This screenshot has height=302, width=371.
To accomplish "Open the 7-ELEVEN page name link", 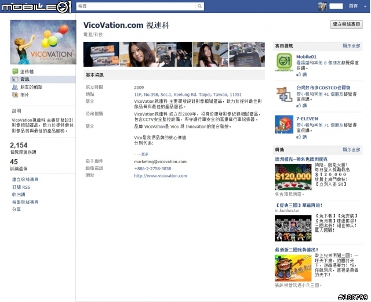I will click(x=307, y=118).
